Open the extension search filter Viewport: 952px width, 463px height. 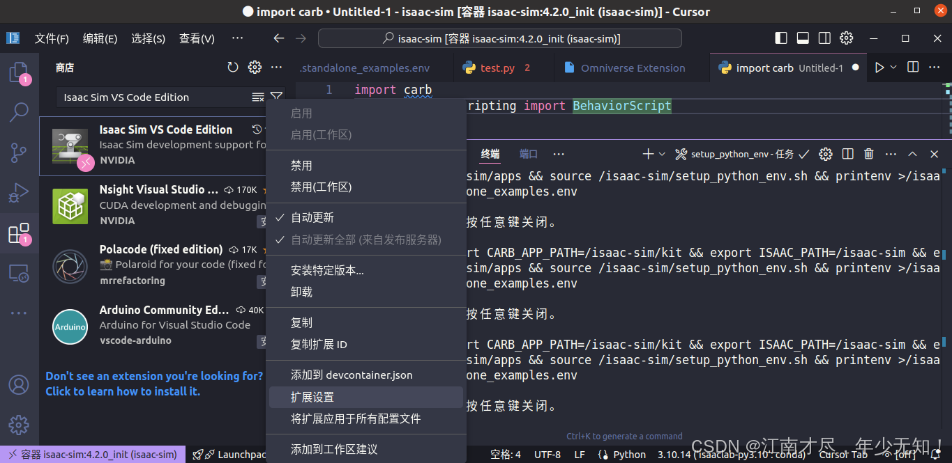(276, 97)
